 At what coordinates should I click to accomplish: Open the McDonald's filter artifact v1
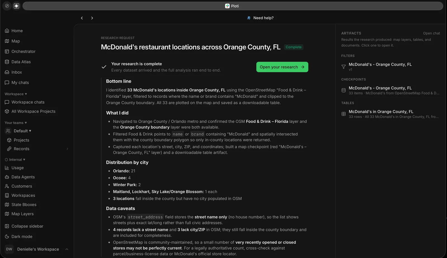coord(391,67)
